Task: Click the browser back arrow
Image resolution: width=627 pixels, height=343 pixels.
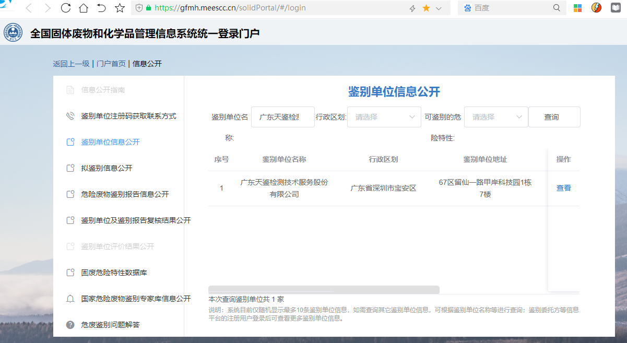Action: point(29,8)
